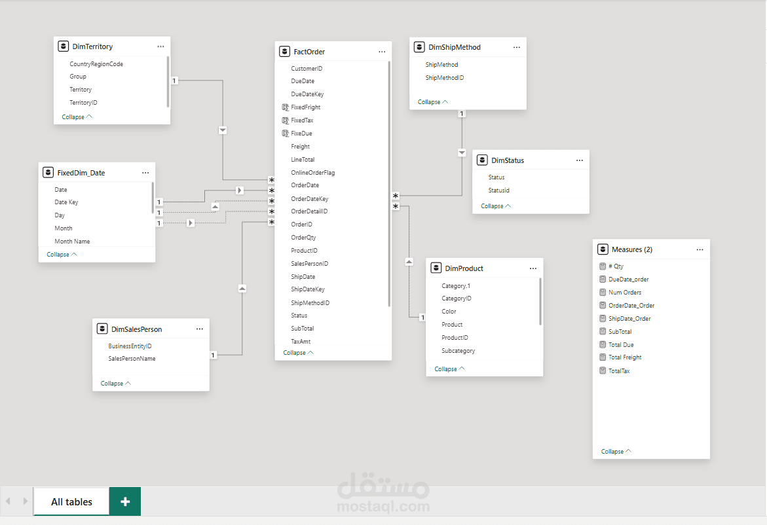767x525 pixels.
Task: Collapse the DimSalesPerson table
Action: click(x=116, y=383)
